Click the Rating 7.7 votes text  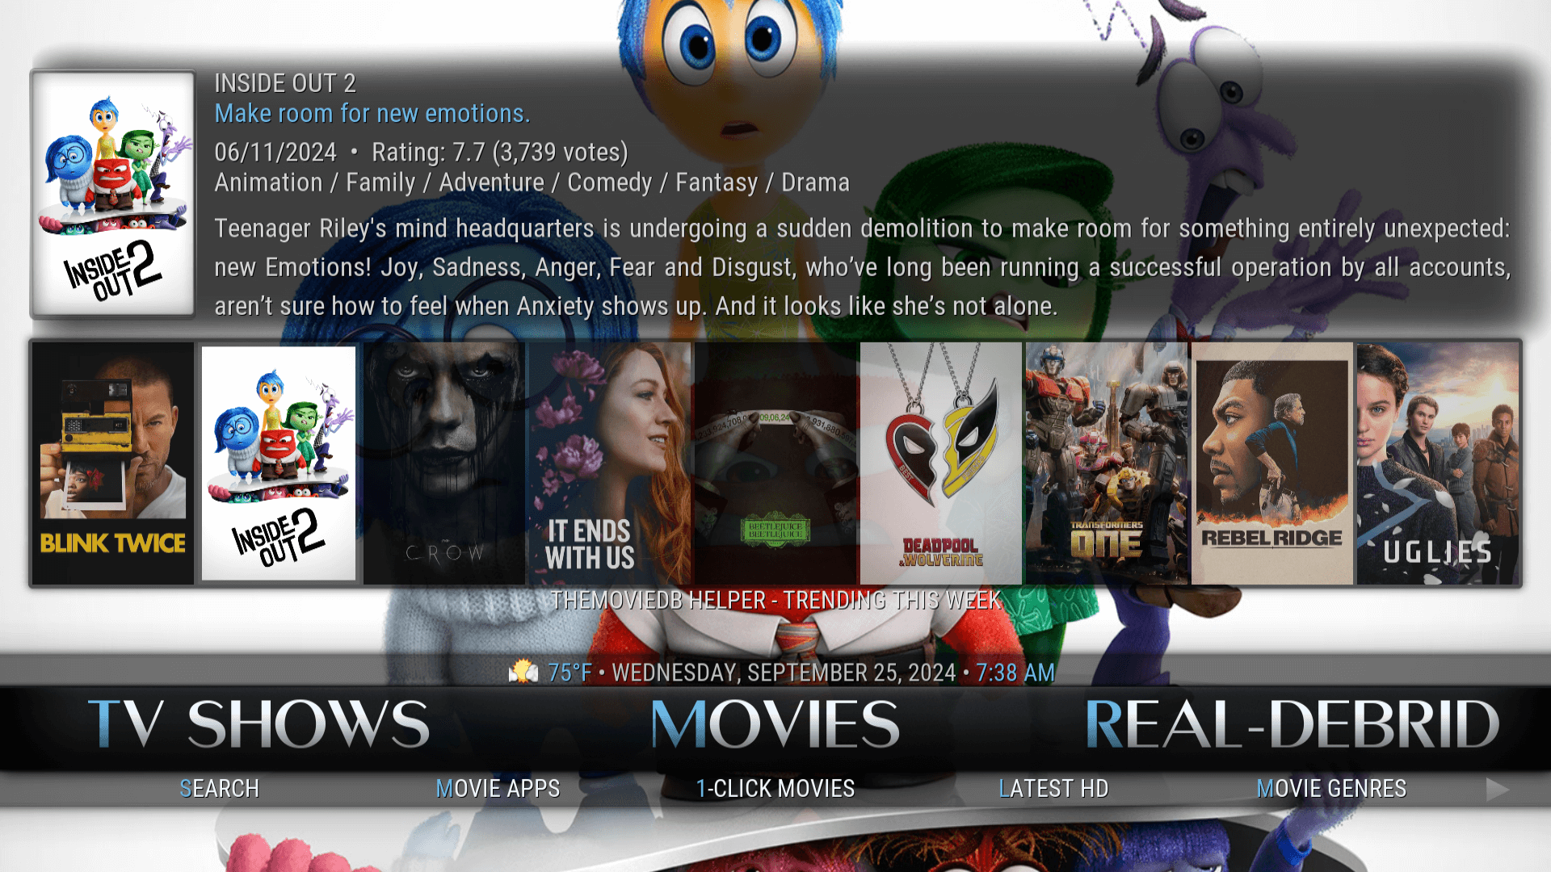point(500,152)
